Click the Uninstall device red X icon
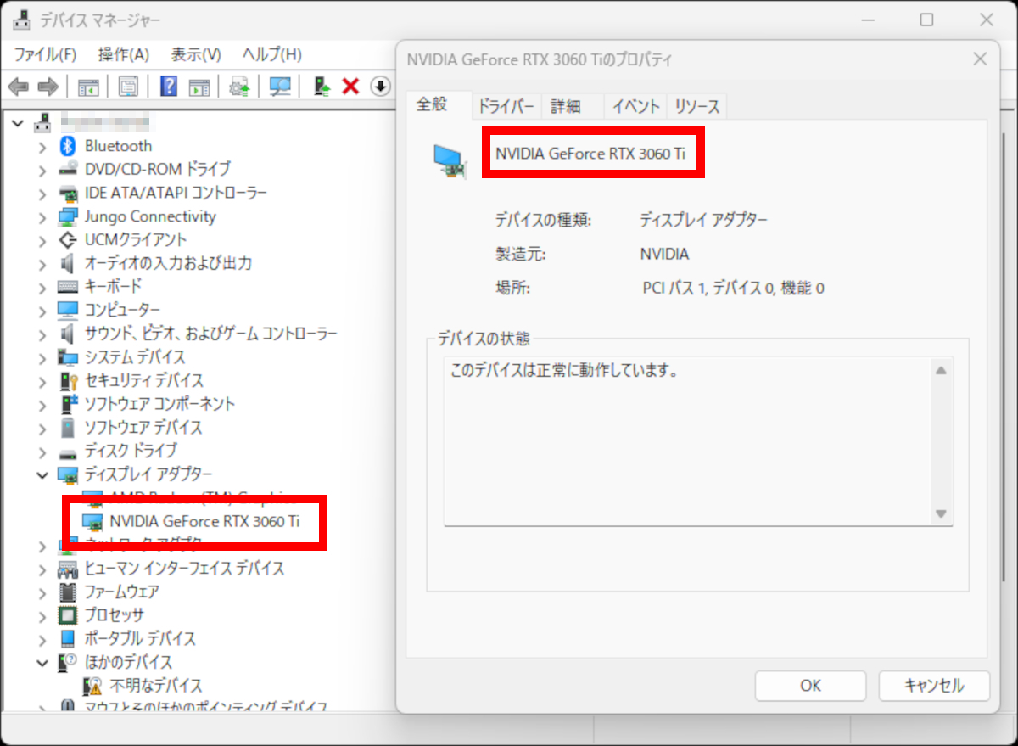 [350, 86]
